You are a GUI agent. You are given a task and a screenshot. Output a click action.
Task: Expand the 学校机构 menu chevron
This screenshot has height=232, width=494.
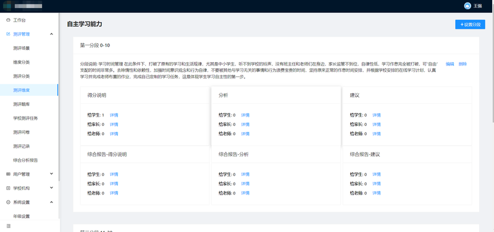click(x=52, y=188)
